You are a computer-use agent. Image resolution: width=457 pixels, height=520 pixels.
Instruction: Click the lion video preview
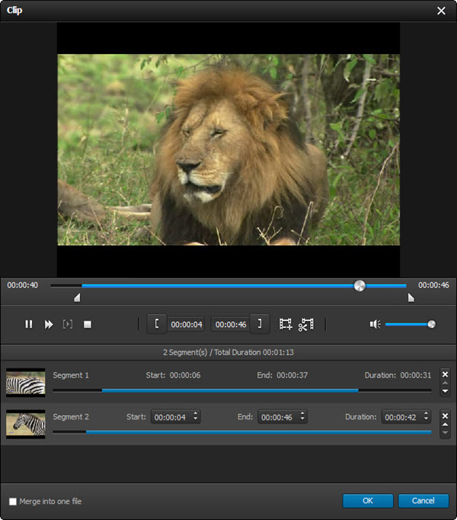[228, 149]
